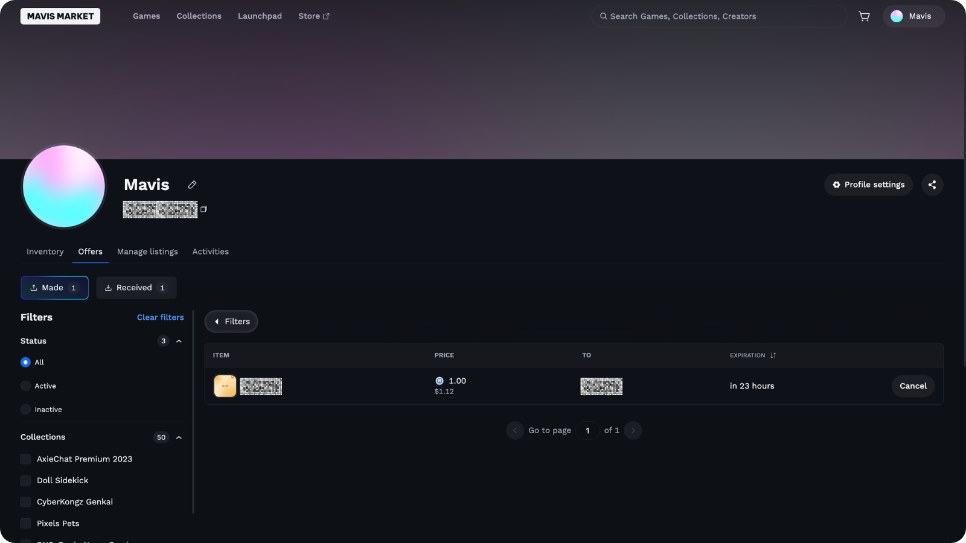Click the ITEM column header
The height and width of the screenshot is (543, 966).
pos(221,355)
